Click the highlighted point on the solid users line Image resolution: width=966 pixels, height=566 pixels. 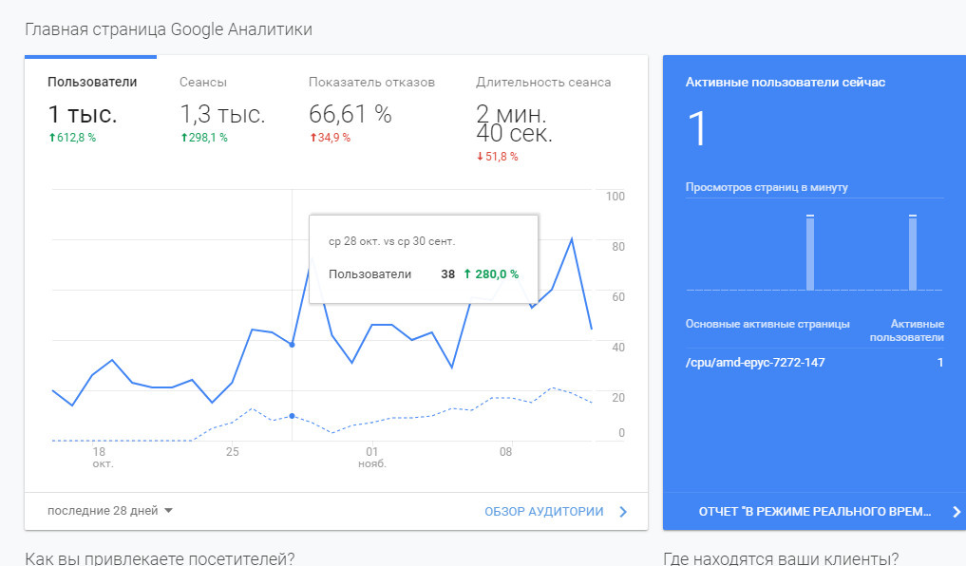pyautogui.click(x=292, y=345)
